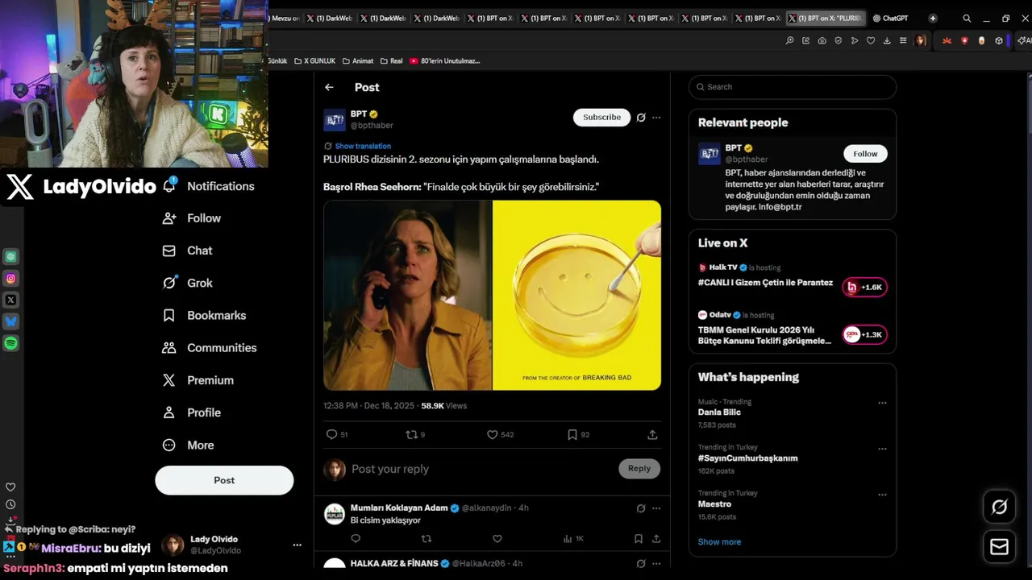The height and width of the screenshot is (580, 1032).
Task: Open #SayınCumhurbaşkanım trend options
Action: pos(882,449)
